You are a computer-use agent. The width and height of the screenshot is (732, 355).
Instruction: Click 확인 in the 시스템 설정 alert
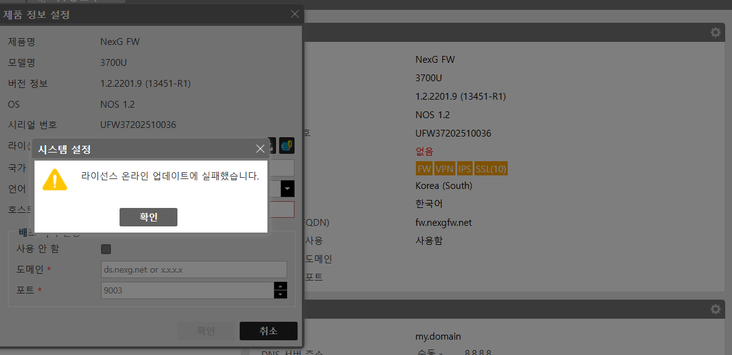point(148,217)
